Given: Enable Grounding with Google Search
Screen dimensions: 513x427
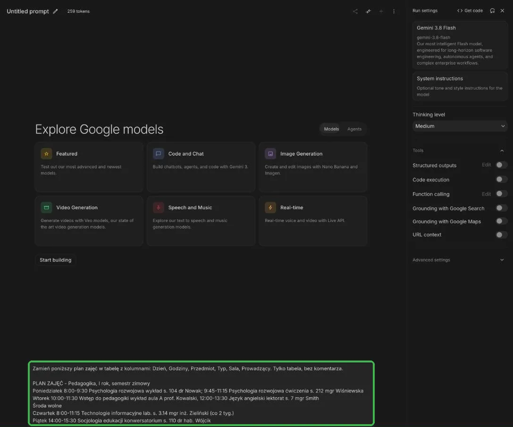Looking at the screenshot, I should 501,208.
